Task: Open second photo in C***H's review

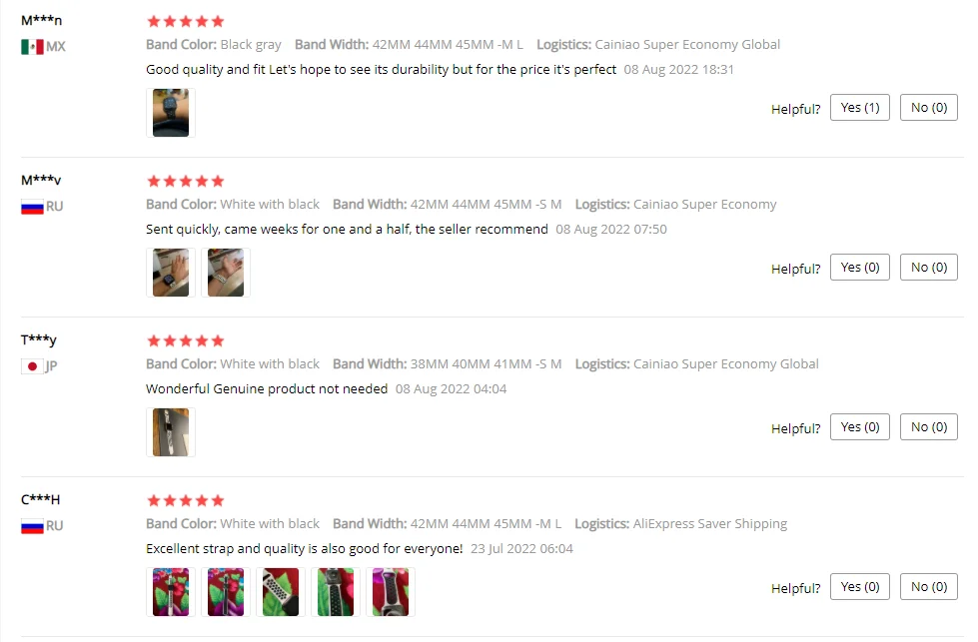Action: click(x=225, y=591)
